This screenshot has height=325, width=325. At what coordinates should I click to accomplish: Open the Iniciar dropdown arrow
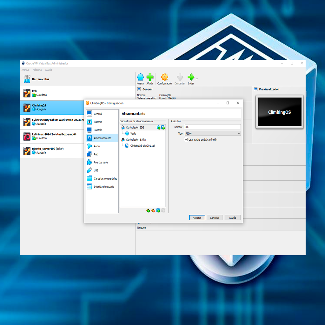[197, 79]
